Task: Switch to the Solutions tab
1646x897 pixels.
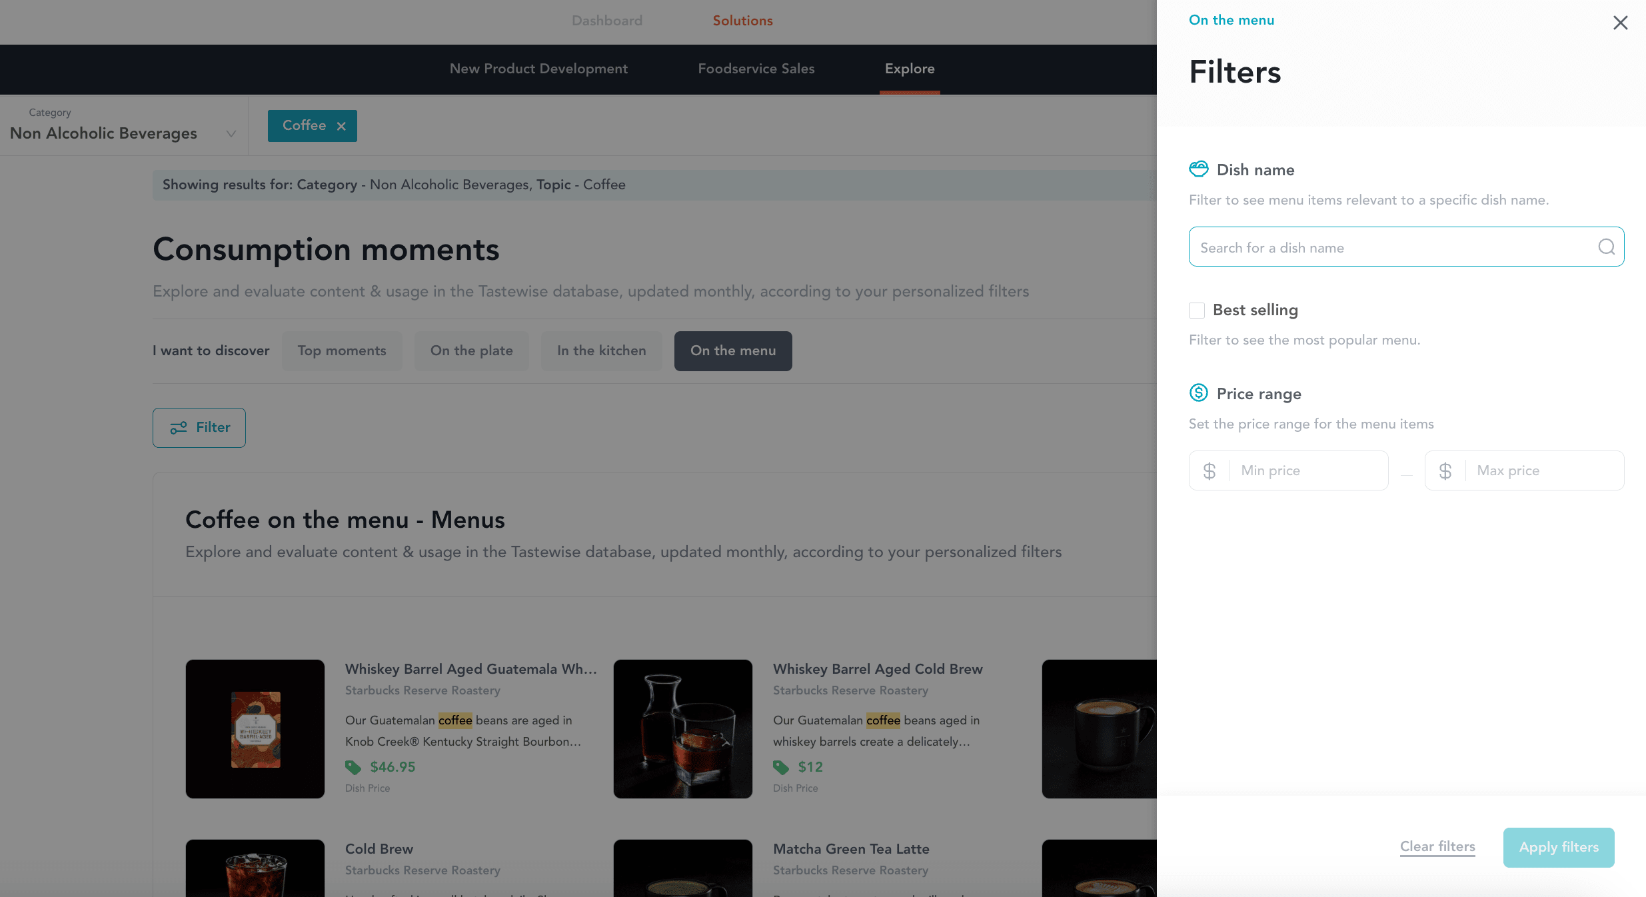Action: tap(742, 21)
